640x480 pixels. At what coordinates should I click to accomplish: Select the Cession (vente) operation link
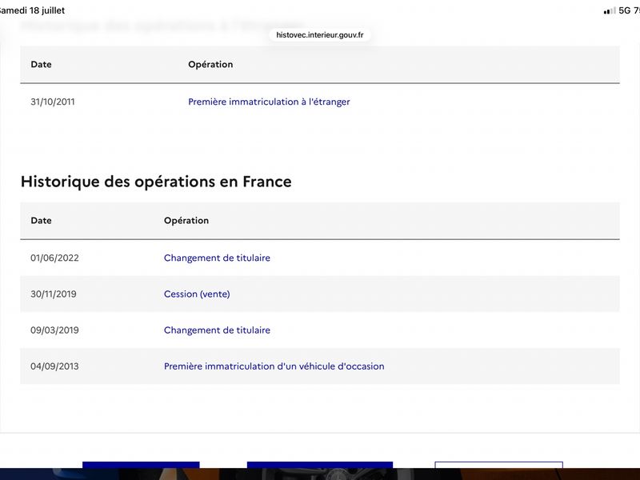(x=197, y=294)
